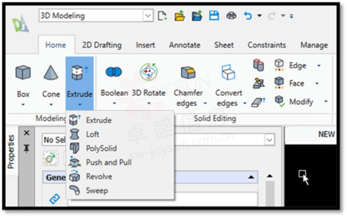Viewport: 347px width, 217px height.
Task: Select the Box modeling tool icon
Action: (x=23, y=72)
